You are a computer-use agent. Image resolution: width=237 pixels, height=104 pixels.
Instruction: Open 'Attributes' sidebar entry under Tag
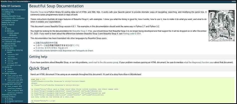click(x=10, y=31)
